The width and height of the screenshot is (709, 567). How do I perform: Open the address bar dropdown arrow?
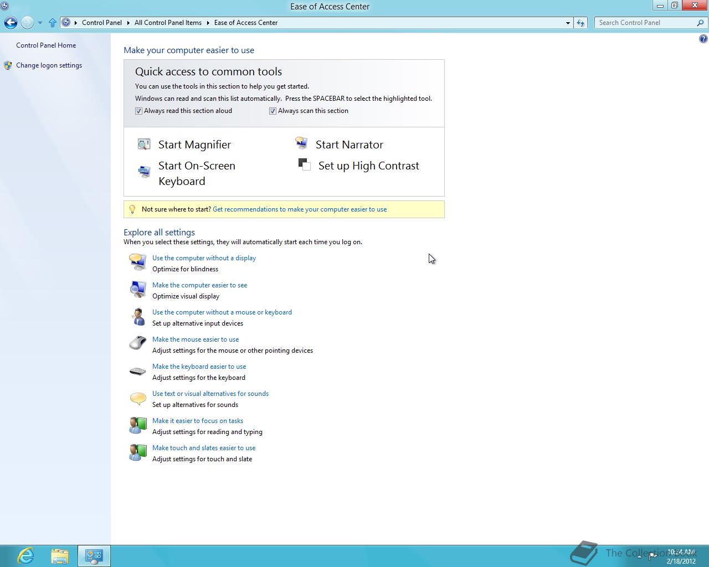(x=568, y=23)
